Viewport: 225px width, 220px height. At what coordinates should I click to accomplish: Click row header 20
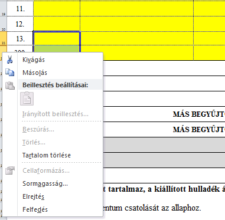click(4, 24)
